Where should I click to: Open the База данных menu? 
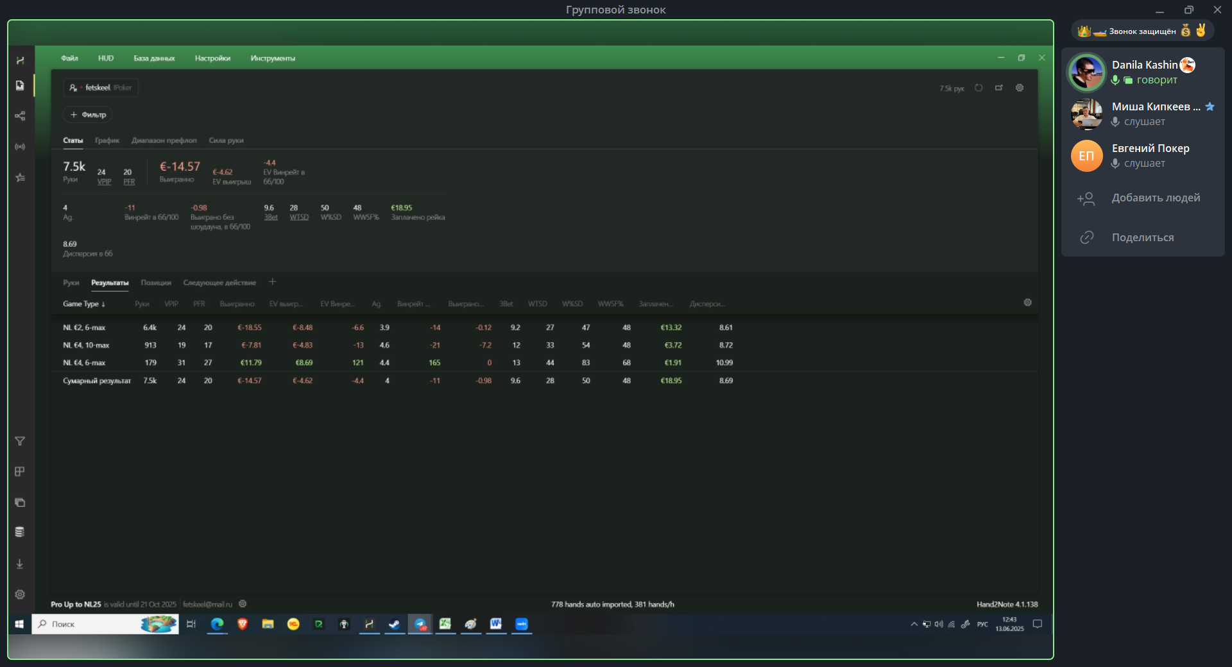(154, 58)
